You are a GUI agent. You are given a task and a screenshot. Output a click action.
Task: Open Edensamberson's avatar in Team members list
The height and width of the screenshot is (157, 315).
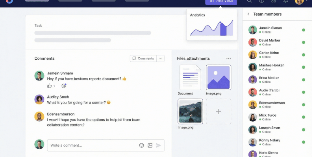click(x=252, y=105)
